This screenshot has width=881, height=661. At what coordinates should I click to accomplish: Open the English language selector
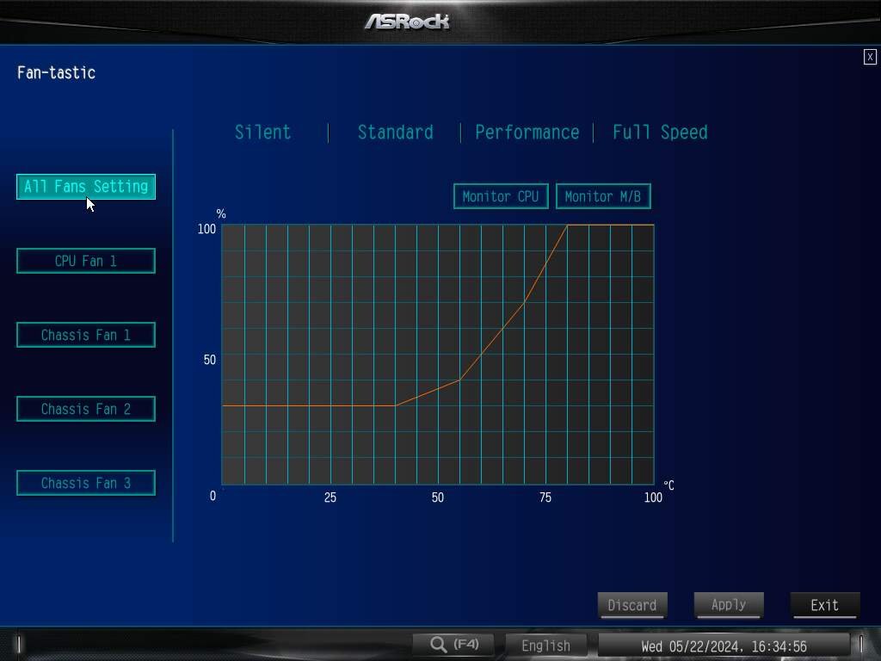545,646
